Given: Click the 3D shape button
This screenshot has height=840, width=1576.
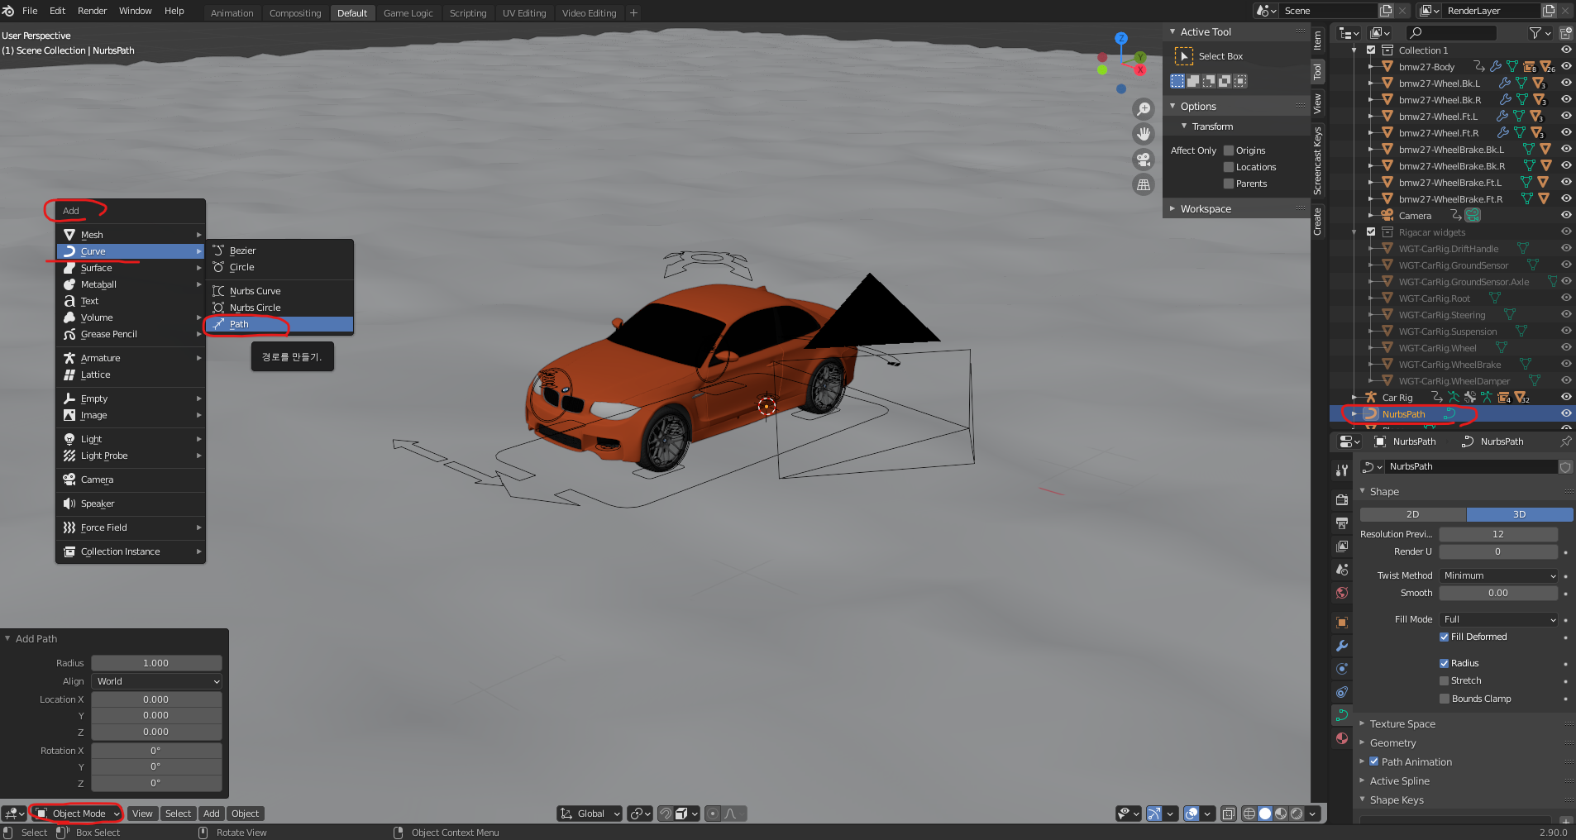Looking at the screenshot, I should pyautogui.click(x=1520, y=514).
